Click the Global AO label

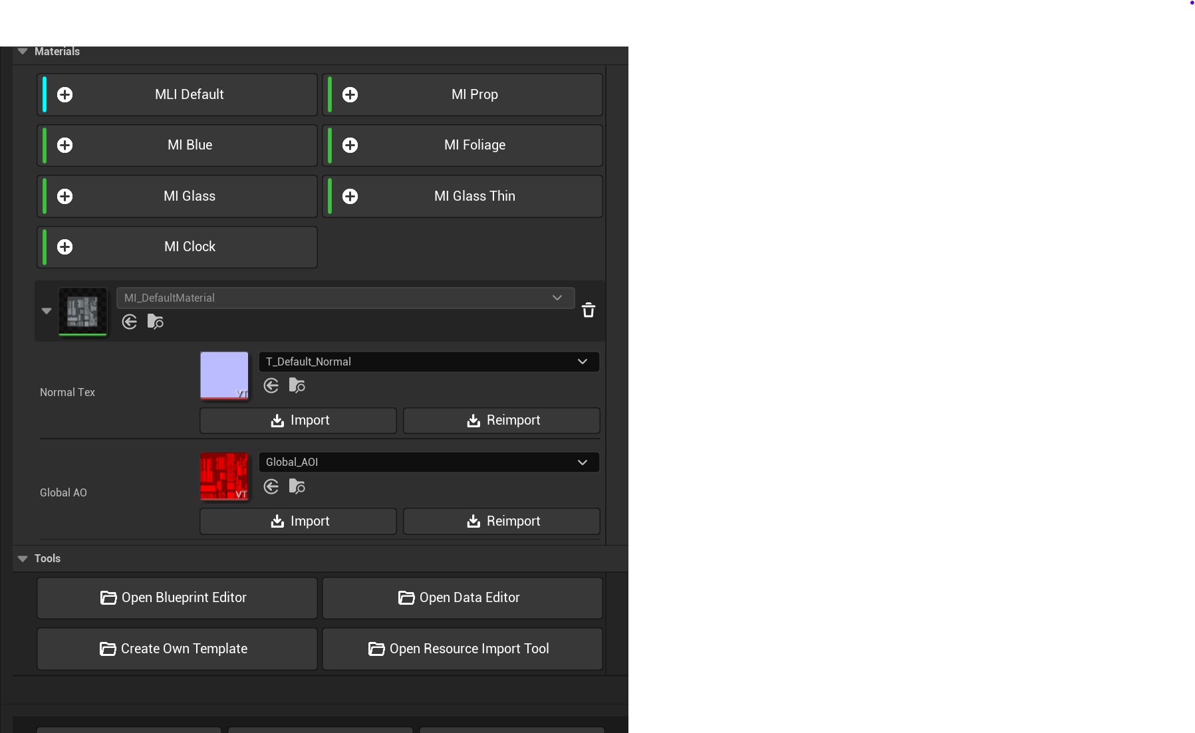point(63,492)
